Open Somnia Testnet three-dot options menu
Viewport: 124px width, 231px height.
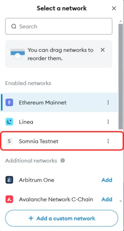point(108,141)
